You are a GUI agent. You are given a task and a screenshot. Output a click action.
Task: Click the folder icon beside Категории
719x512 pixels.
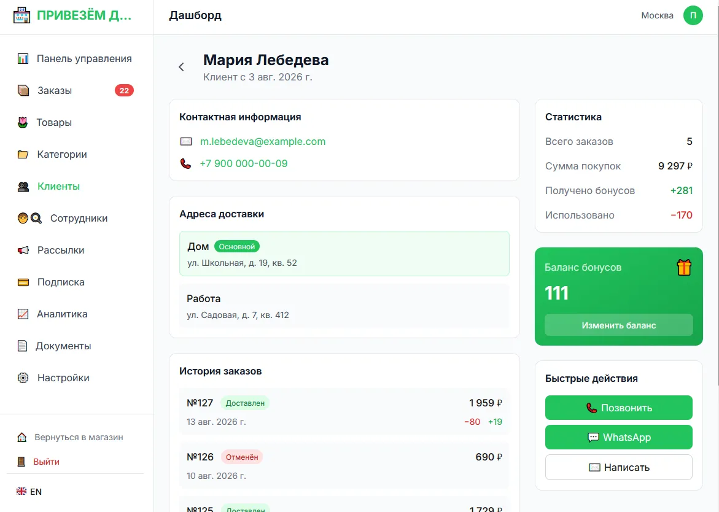(x=23, y=155)
